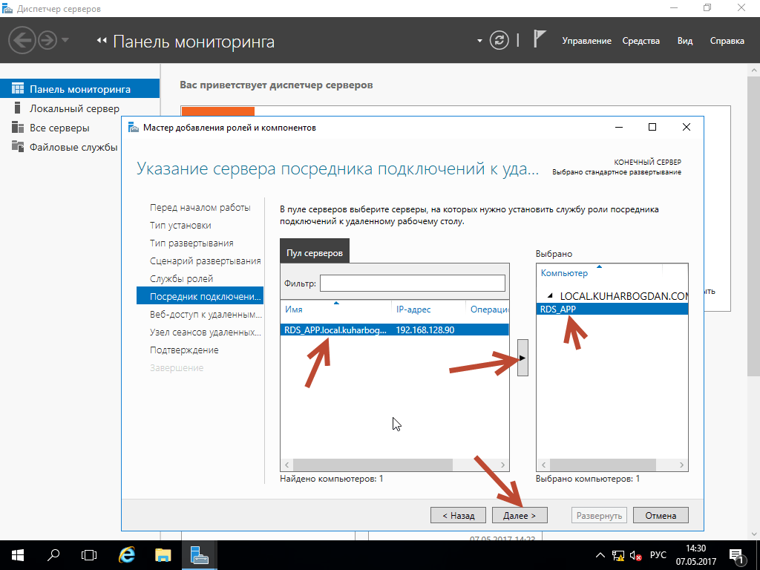The height and width of the screenshot is (570, 760).
Task: Click the Далее button
Action: coord(519,515)
